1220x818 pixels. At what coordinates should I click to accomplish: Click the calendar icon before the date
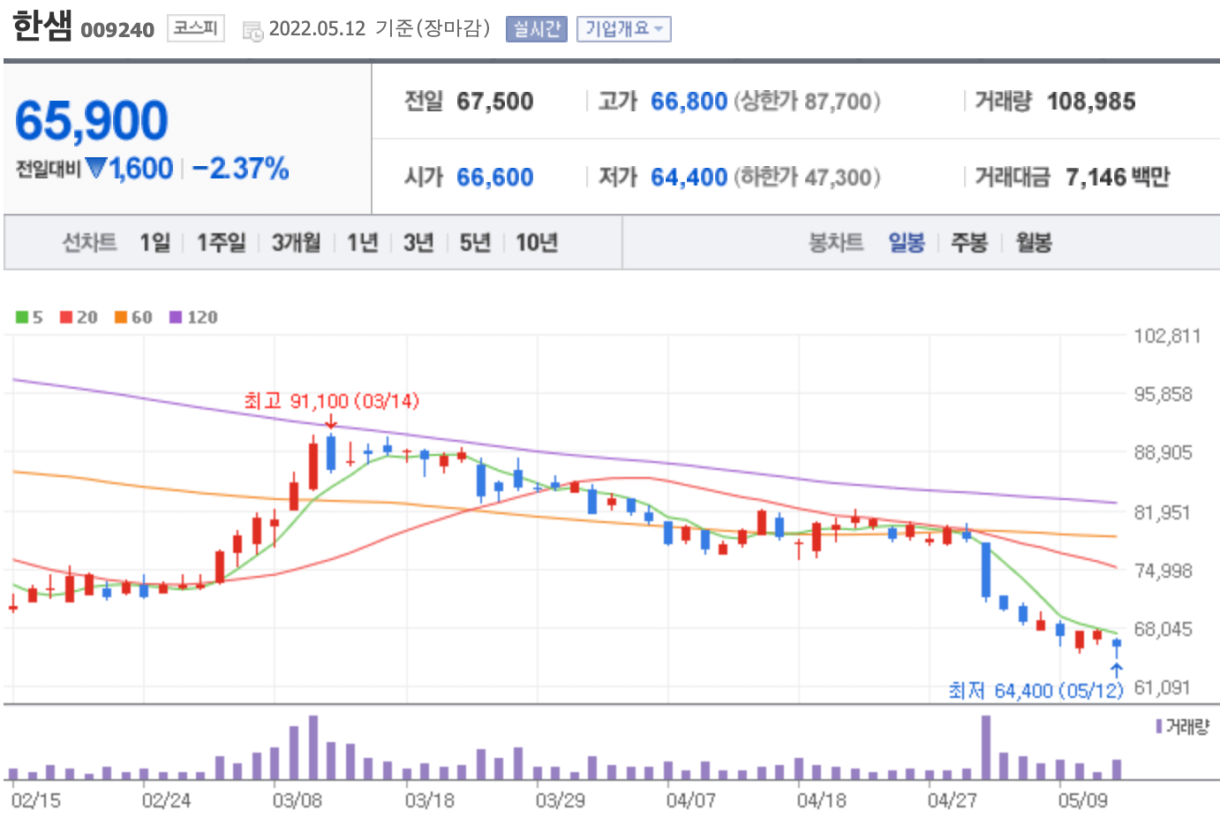252,31
